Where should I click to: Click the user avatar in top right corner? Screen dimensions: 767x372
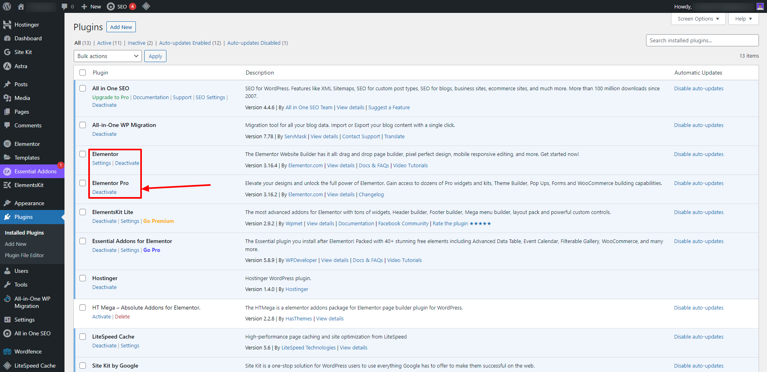[x=760, y=6]
